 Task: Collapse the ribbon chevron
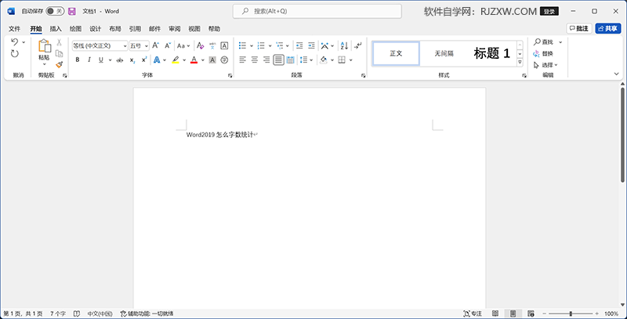click(x=616, y=74)
